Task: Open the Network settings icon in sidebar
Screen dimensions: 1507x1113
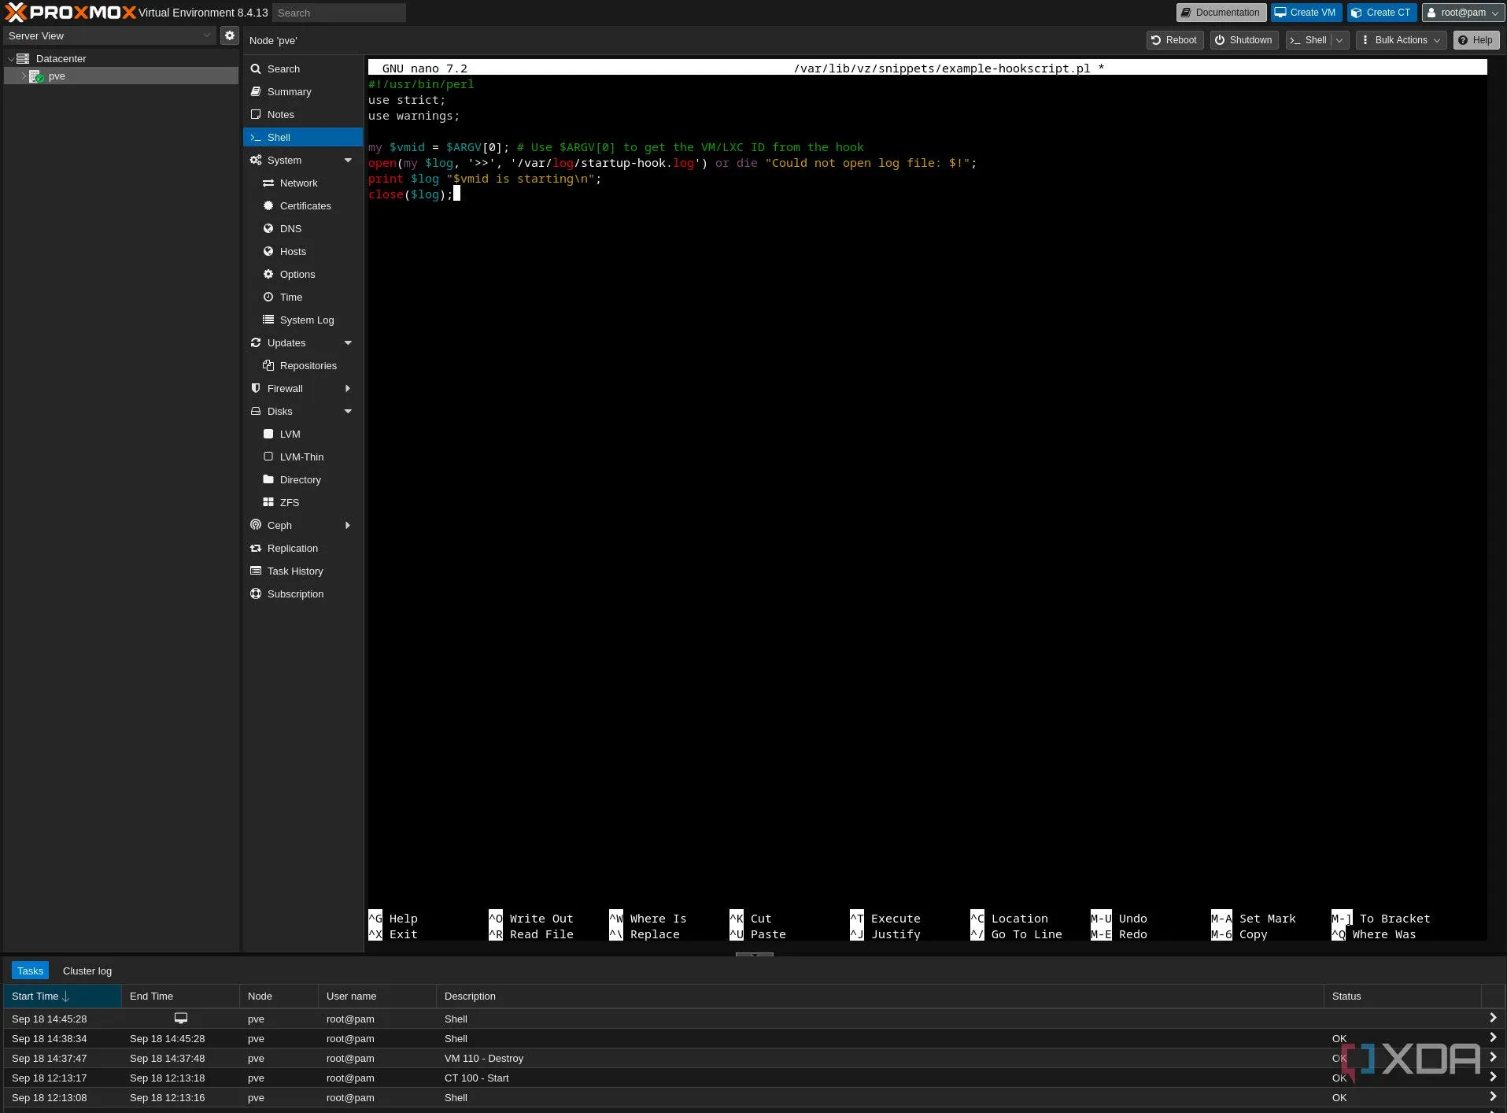Action: [x=268, y=183]
